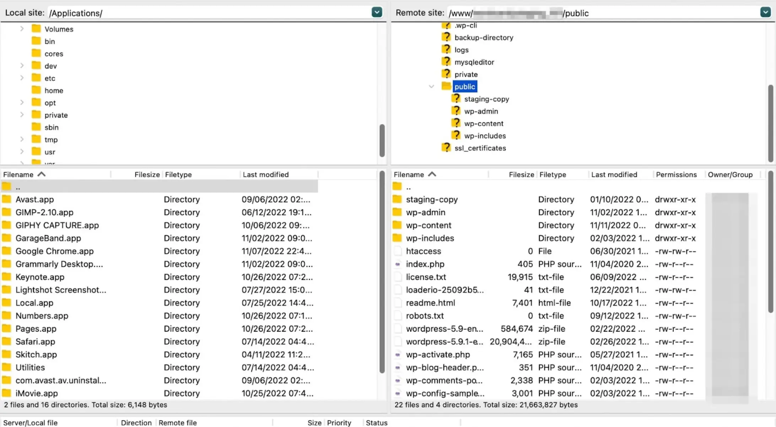Select Local.app in local file list
Screen dimensions: 776x427
(x=34, y=303)
